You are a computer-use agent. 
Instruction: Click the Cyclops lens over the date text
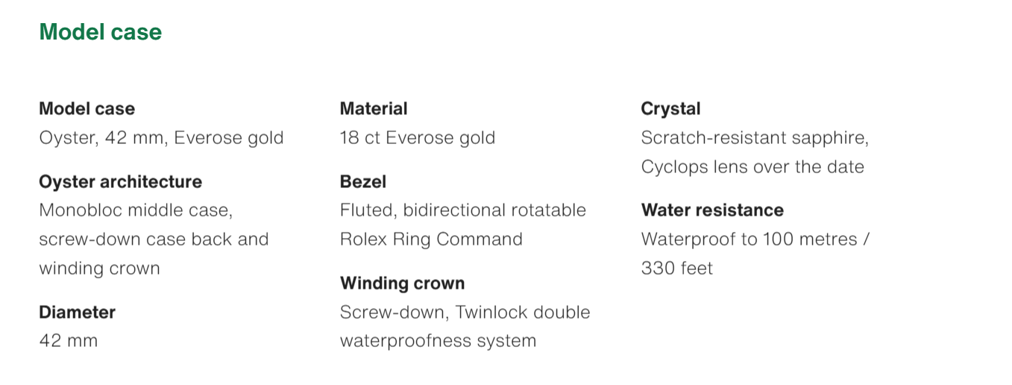point(752,167)
